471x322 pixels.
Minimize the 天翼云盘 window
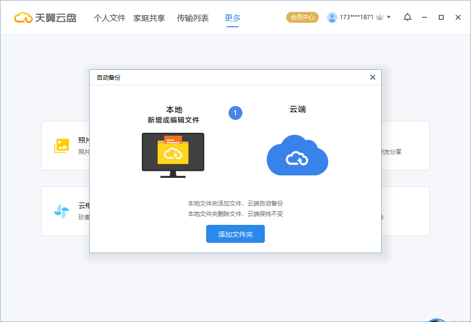tap(424, 17)
